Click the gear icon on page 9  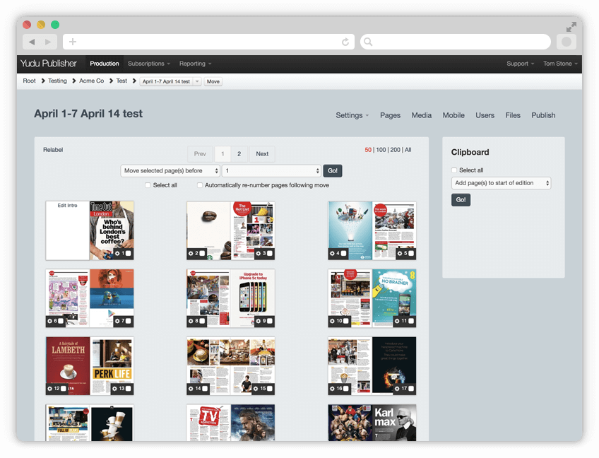tap(259, 321)
